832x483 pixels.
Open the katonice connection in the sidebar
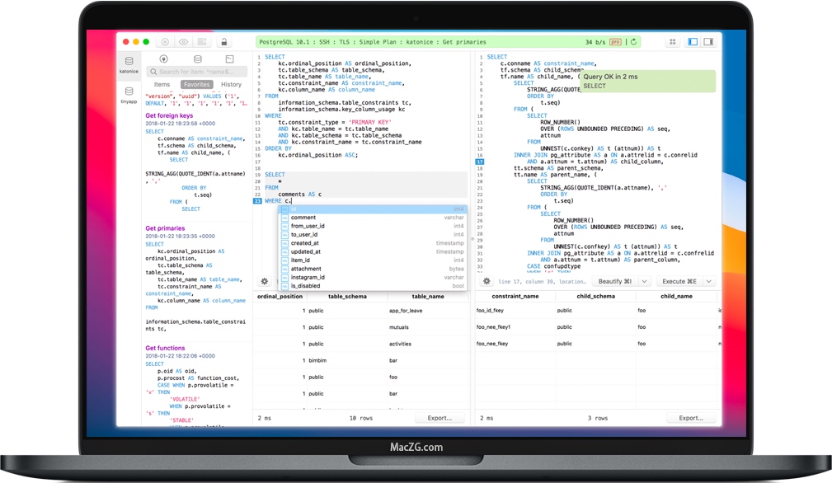click(129, 63)
